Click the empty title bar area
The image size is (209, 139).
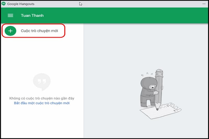[x=131, y=4]
